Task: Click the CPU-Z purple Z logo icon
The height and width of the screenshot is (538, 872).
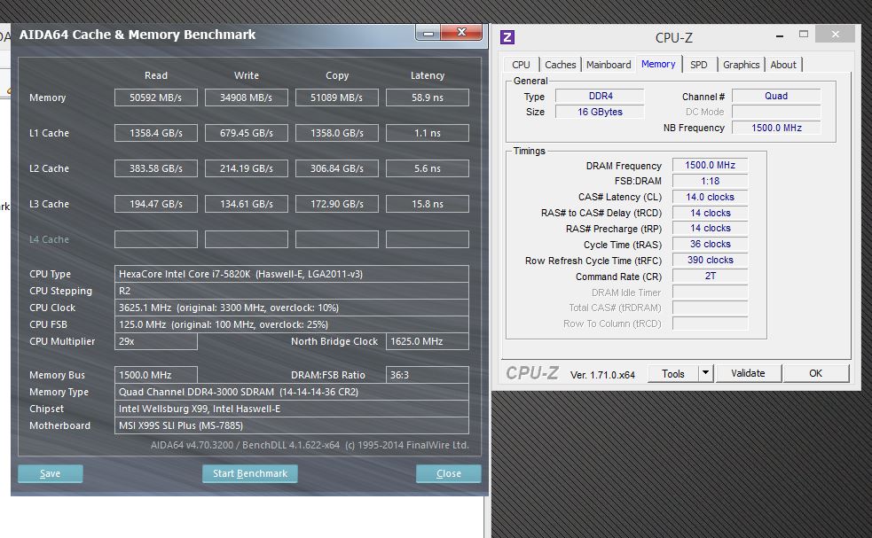Action: [507, 37]
